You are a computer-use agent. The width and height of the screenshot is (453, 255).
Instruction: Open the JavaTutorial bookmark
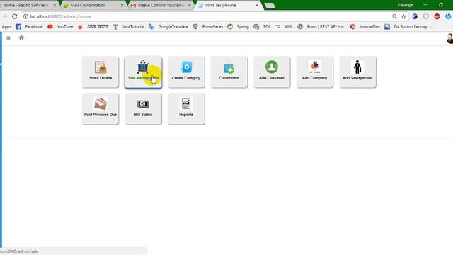[129, 27]
